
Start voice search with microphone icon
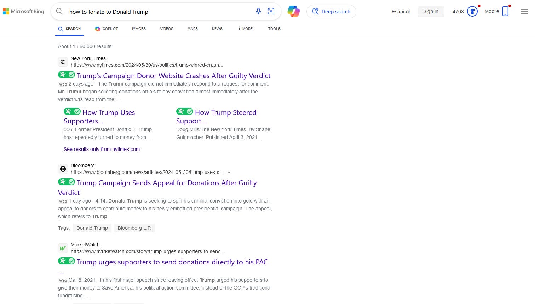[x=258, y=11]
